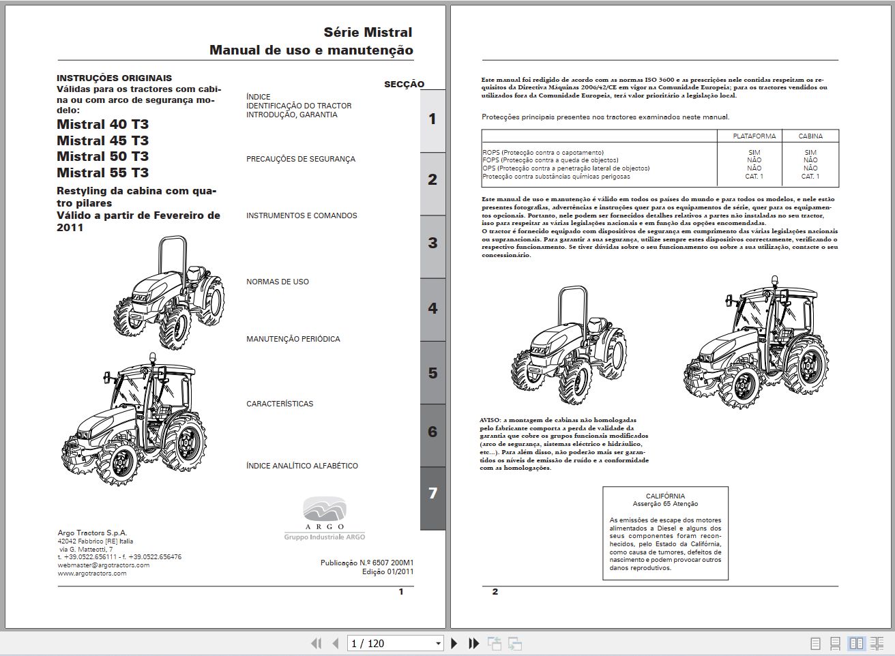The height and width of the screenshot is (656, 895).
Task: Click the ÍNDICE ANALÍTICO ALFABÉTICO entry
Action: [x=302, y=466]
